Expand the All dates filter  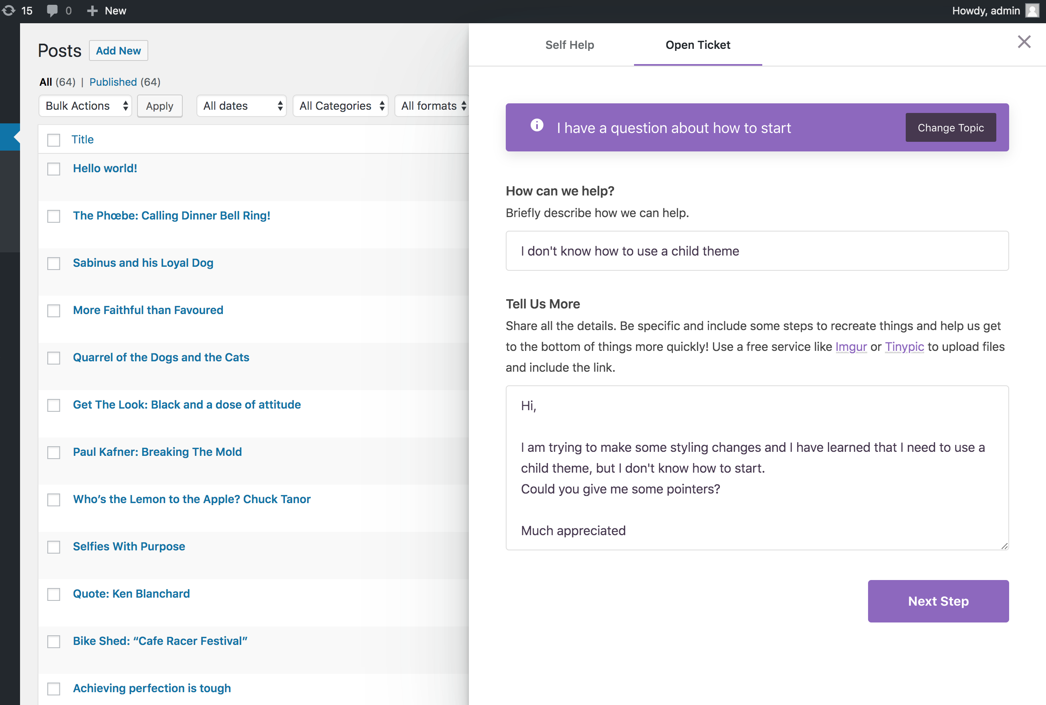(242, 106)
